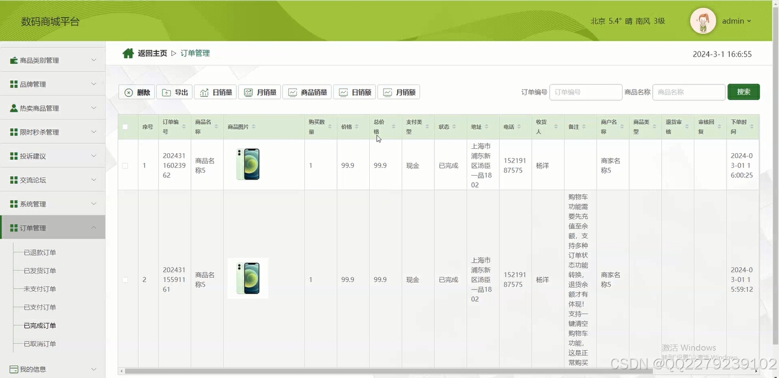
Task: Check the checkbox for order row 1
Action: (125, 165)
